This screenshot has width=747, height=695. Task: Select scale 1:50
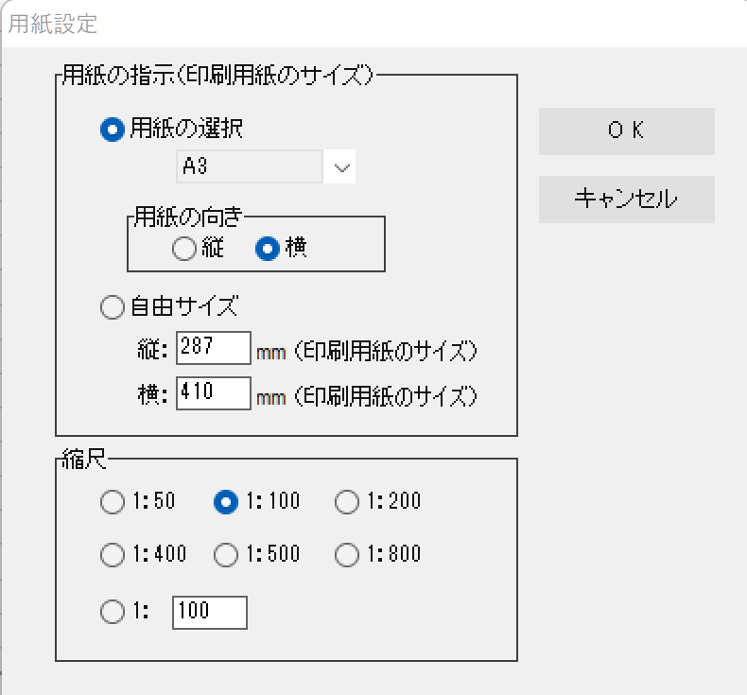pyautogui.click(x=112, y=503)
